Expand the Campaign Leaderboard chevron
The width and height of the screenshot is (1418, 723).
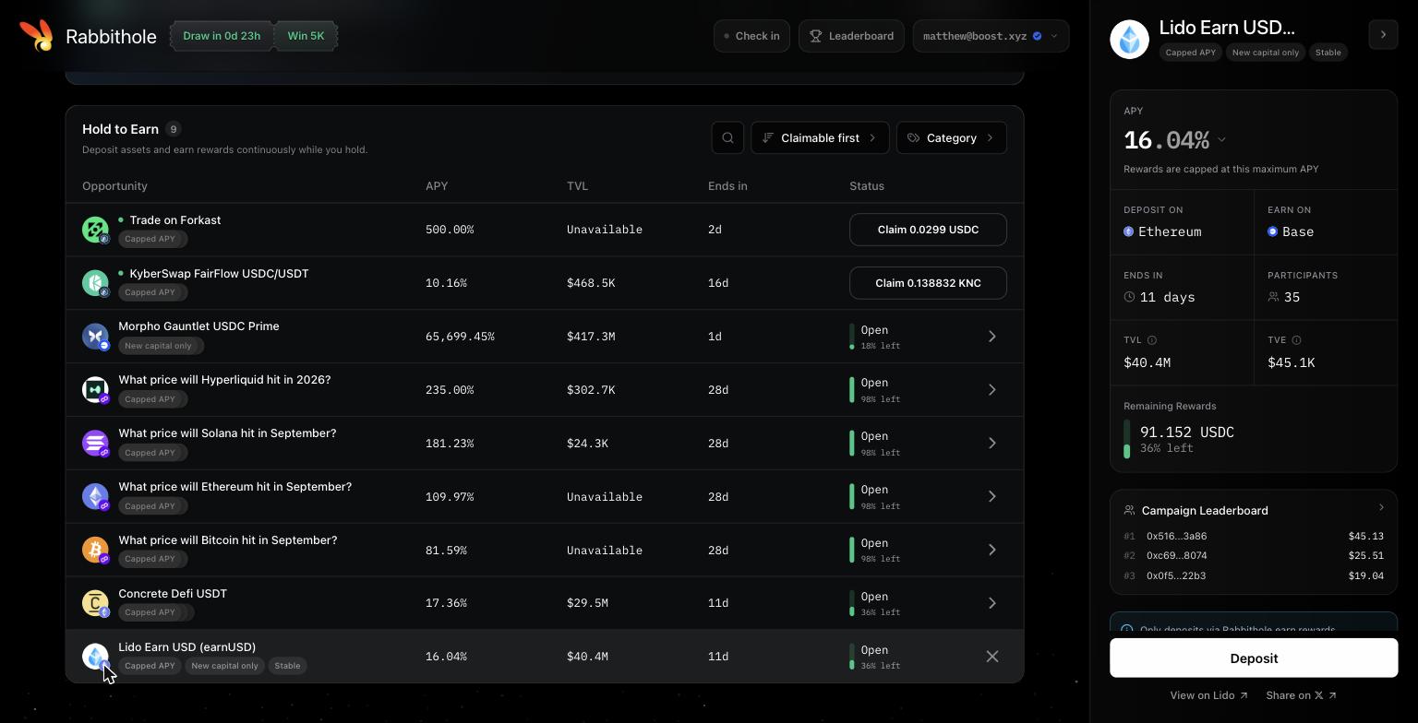point(1381,508)
